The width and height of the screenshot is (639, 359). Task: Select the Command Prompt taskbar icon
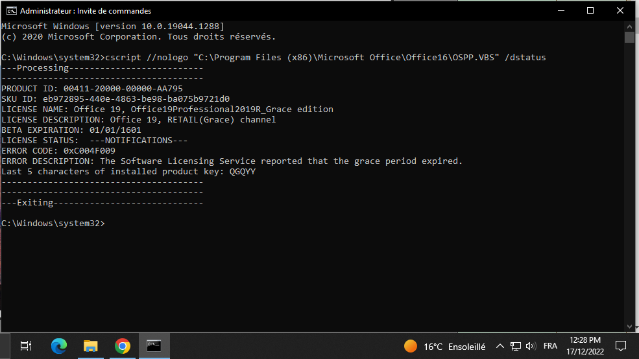tap(154, 346)
